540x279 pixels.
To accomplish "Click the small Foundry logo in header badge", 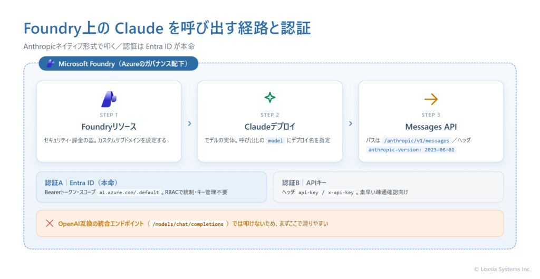I will 51,63.
